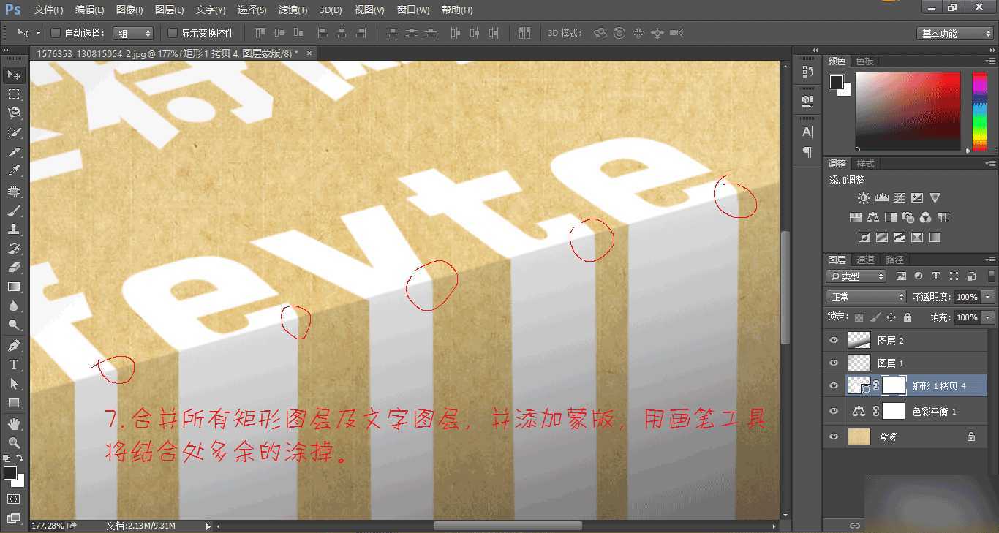Open a Curves adjustment from 添加调整 panel
Screen dimensions: 999x533
pyautogui.click(x=900, y=197)
